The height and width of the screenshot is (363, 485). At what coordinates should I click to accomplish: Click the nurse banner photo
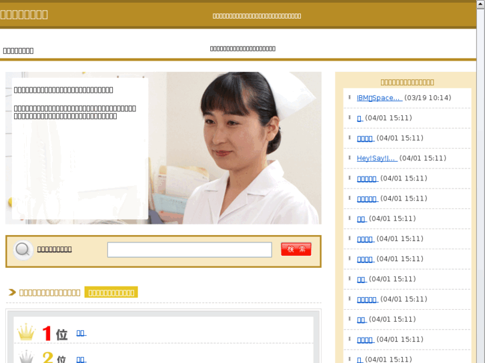(x=163, y=148)
